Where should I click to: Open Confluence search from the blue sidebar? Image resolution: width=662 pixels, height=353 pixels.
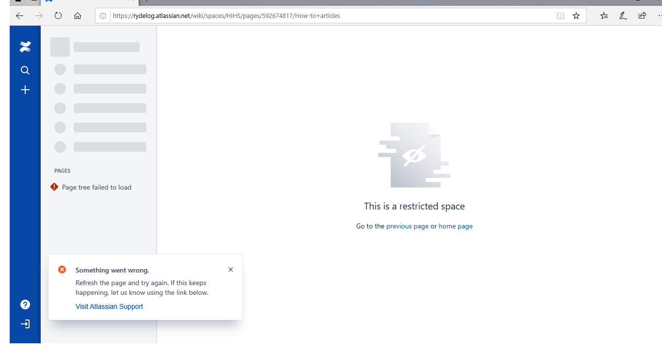(25, 70)
